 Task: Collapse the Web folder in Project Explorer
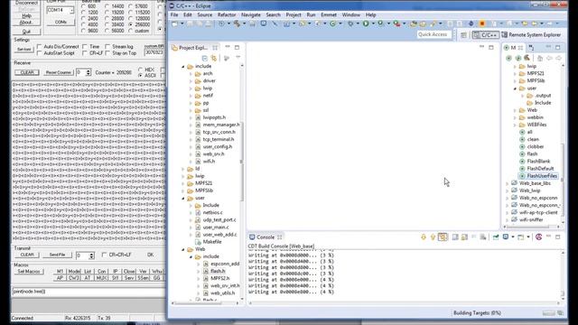(x=183, y=249)
